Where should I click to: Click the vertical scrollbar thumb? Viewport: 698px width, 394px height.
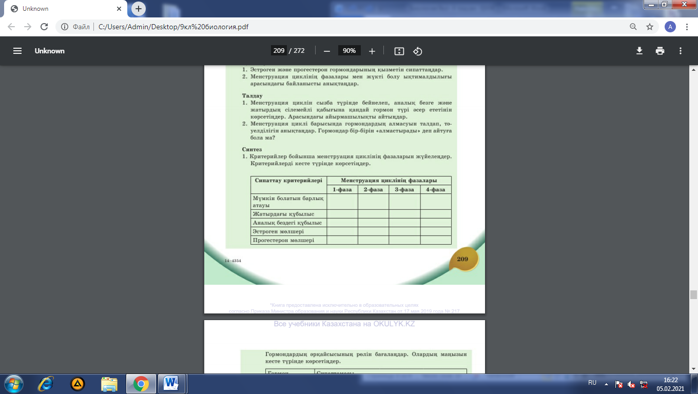coord(693,294)
